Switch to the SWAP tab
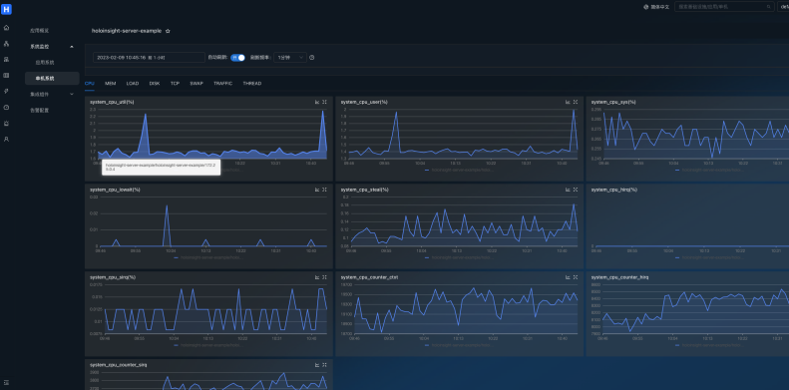 (197, 84)
